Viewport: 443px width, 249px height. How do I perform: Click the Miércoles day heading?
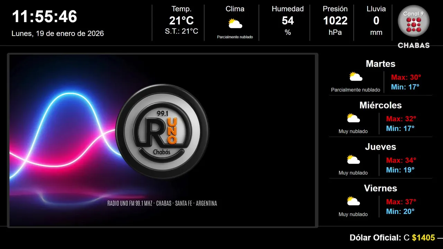point(380,105)
